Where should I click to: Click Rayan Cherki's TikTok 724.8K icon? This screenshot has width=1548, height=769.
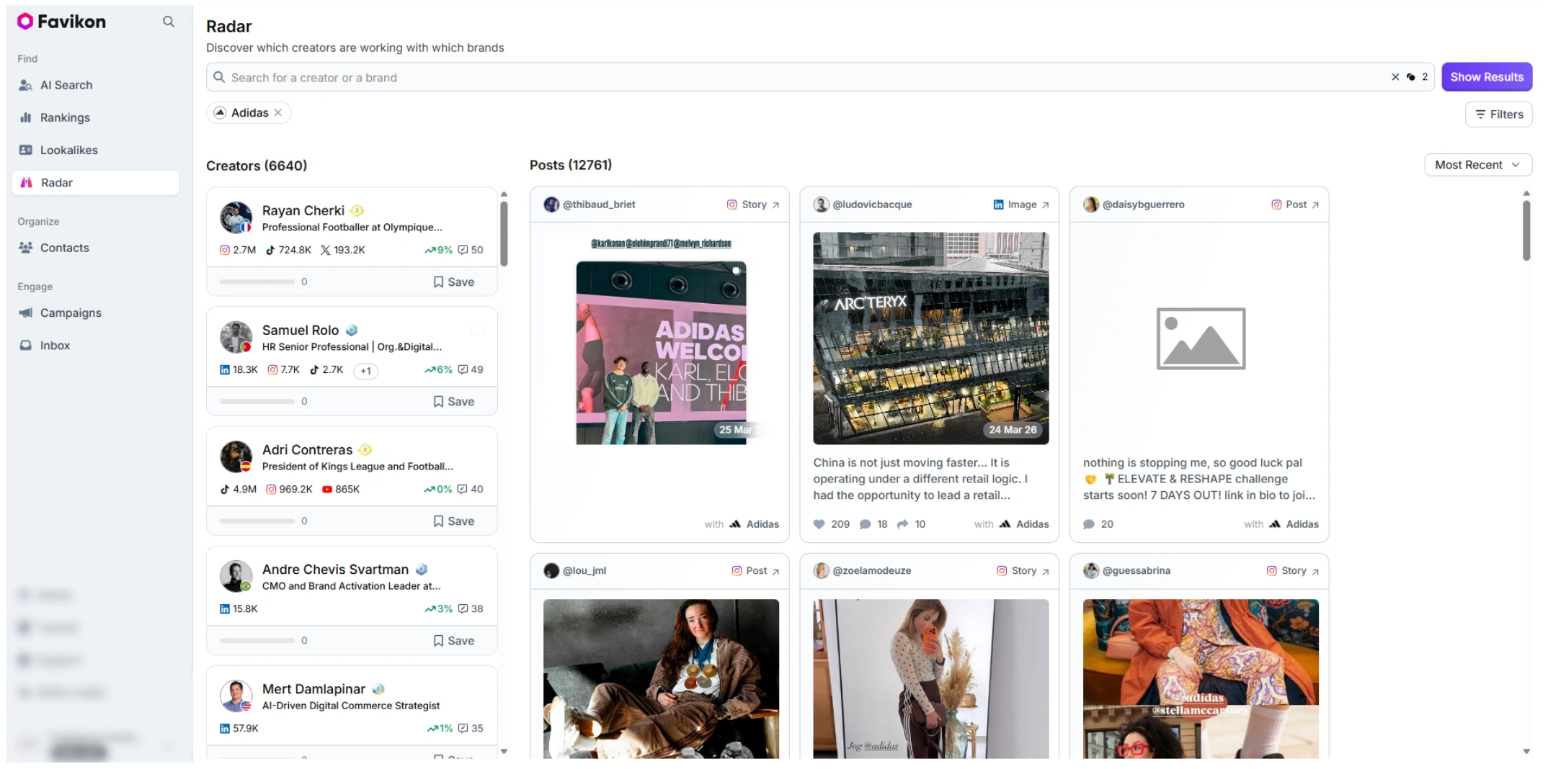270,250
